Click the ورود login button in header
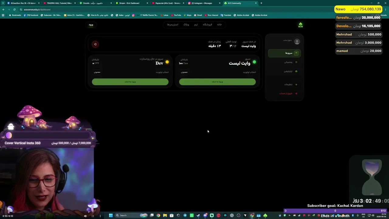Image resolution: width=389 pixels, height=219 pixels. [91, 25]
